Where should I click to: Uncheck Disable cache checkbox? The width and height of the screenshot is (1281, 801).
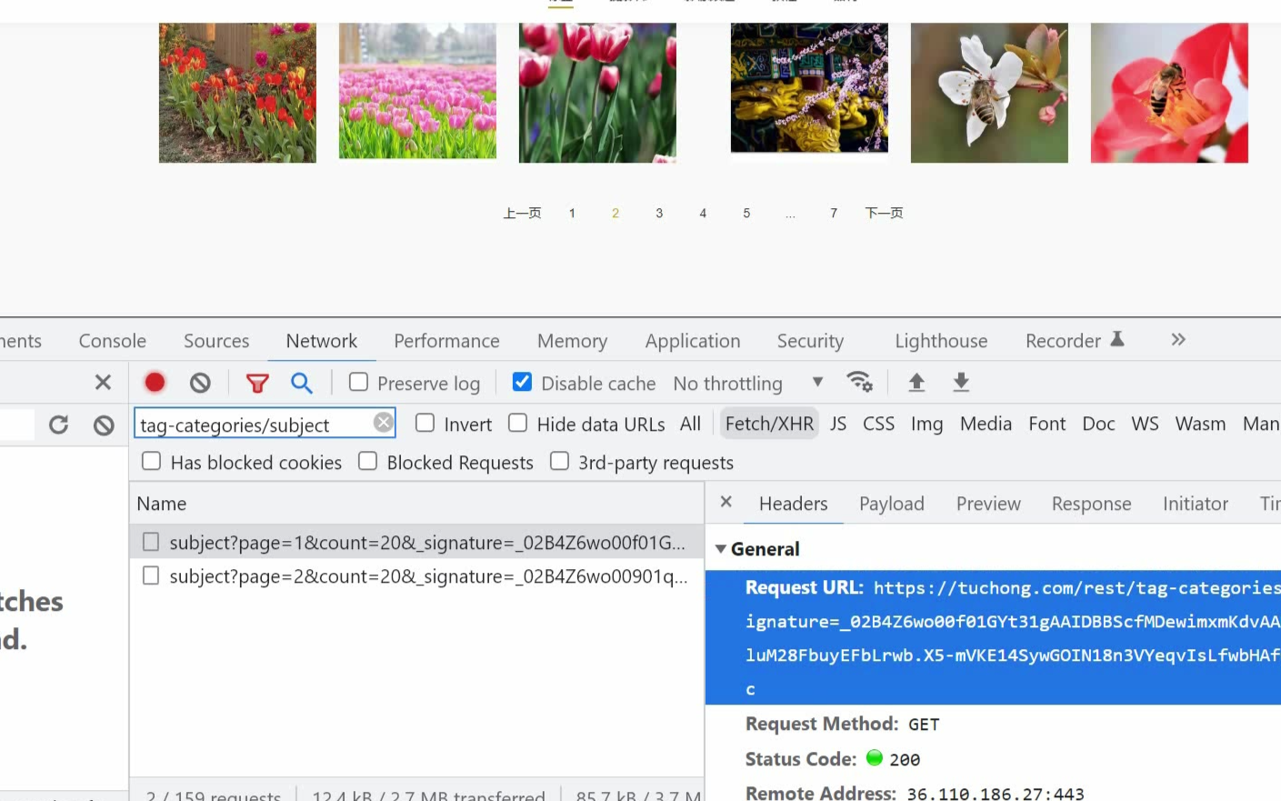522,383
